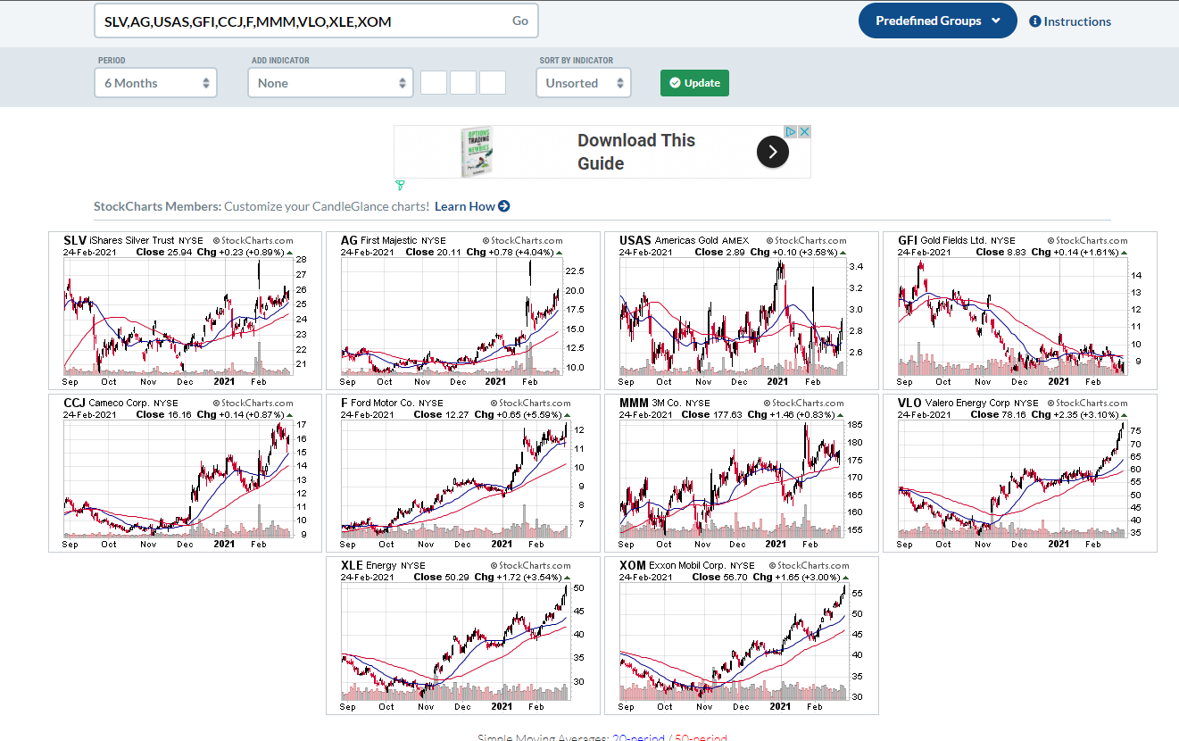Close the ad with X icon
This screenshot has height=741, width=1179.
804,131
